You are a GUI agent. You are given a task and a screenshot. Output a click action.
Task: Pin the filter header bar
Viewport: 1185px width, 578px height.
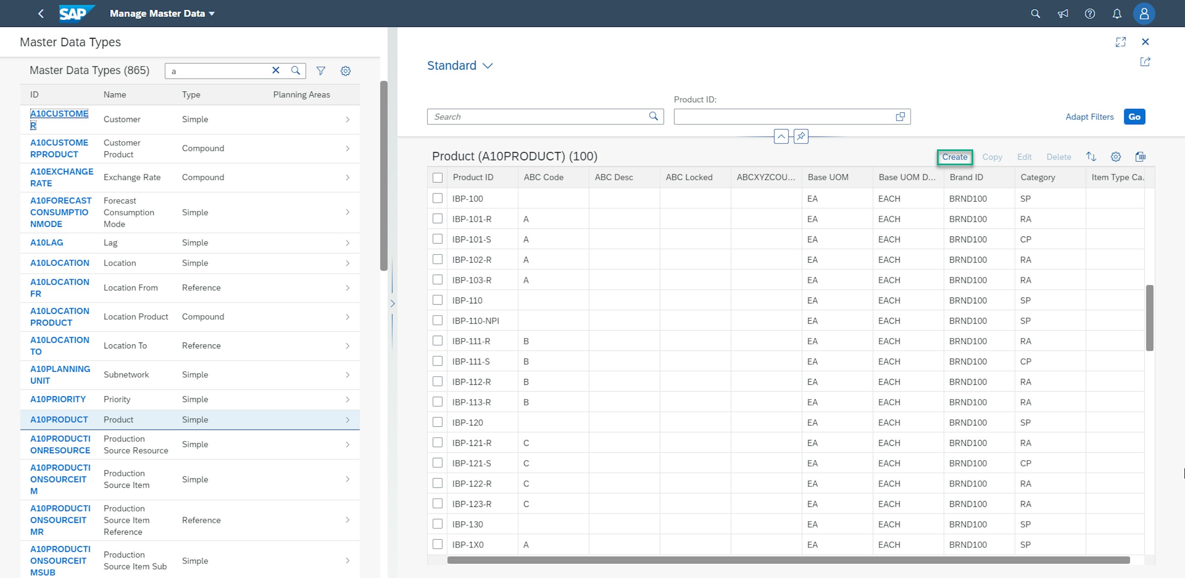(801, 136)
